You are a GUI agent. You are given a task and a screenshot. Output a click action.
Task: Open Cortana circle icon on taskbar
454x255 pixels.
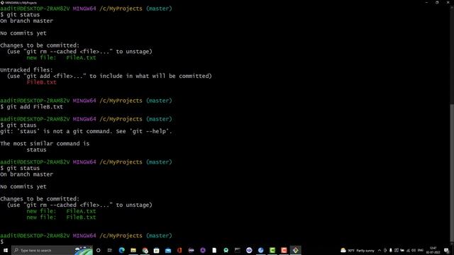[x=99, y=250]
